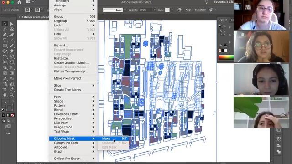Select the Line Segment tool
Viewport: 292px width, 164px height.
[x=11, y=40]
